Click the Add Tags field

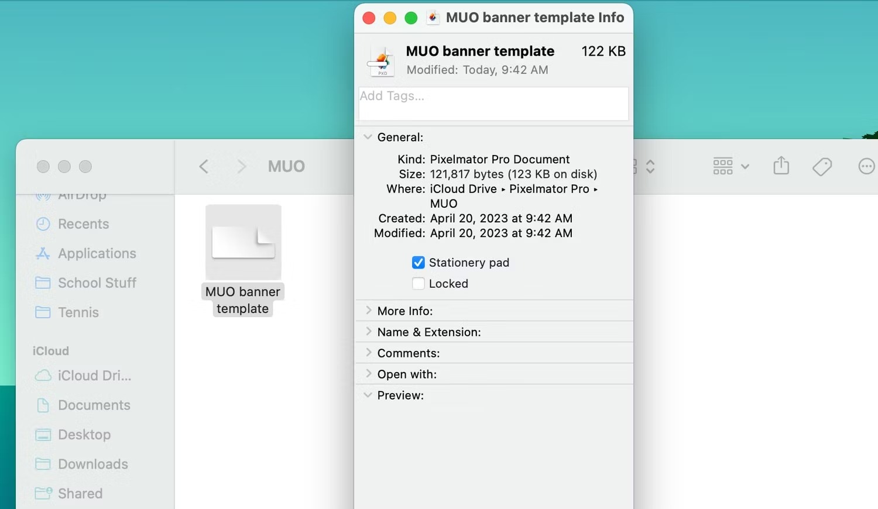coord(493,104)
